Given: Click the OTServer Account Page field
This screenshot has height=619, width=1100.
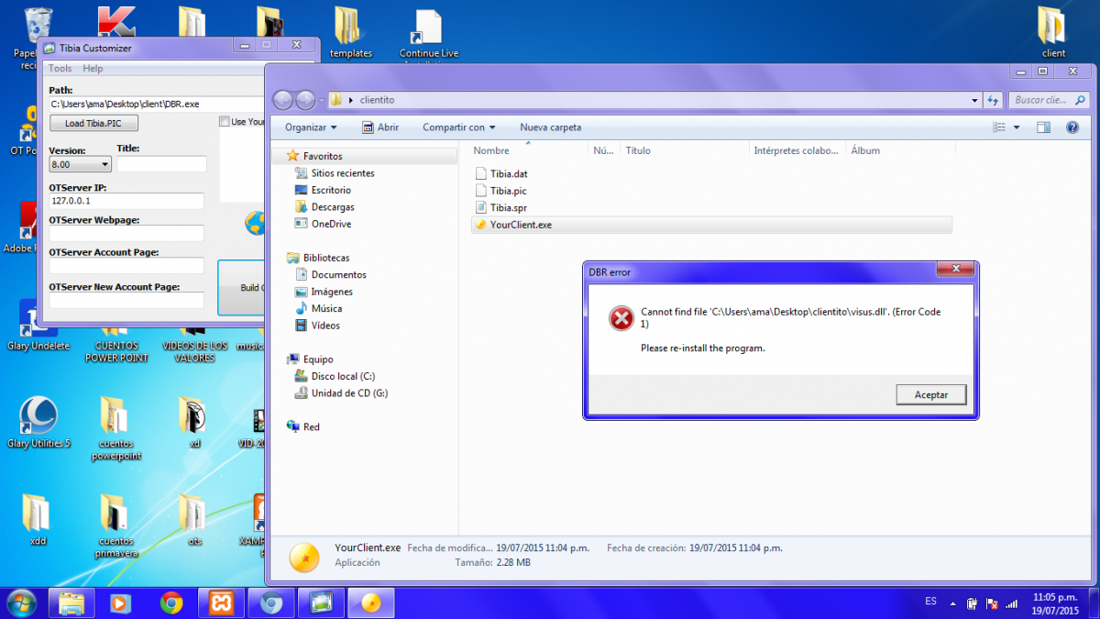Looking at the screenshot, I should (x=126, y=265).
